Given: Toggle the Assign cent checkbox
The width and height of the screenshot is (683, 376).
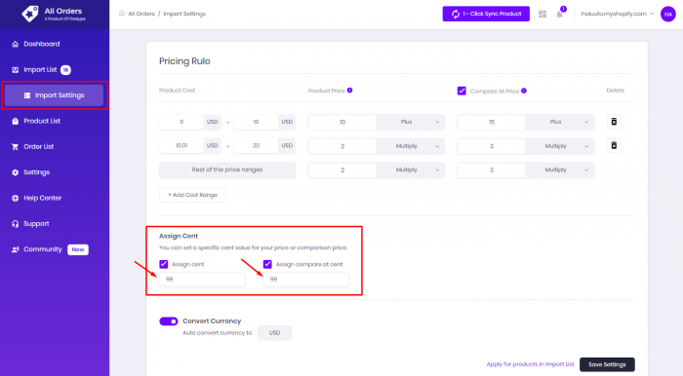Looking at the screenshot, I should coord(164,264).
